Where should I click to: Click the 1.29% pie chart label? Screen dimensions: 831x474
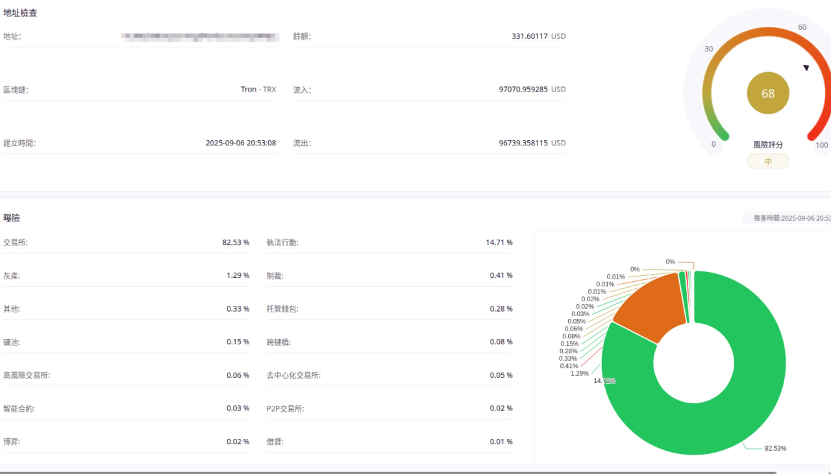579,373
